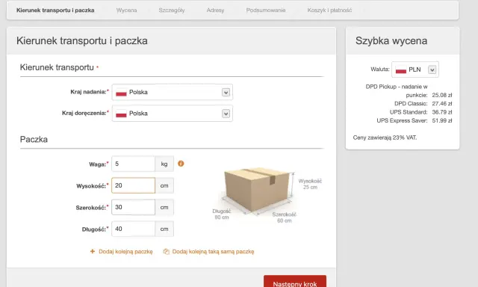Viewport: 478px width, 287px height.
Task: Focus the Długość length input field
Action: pyautogui.click(x=133, y=229)
